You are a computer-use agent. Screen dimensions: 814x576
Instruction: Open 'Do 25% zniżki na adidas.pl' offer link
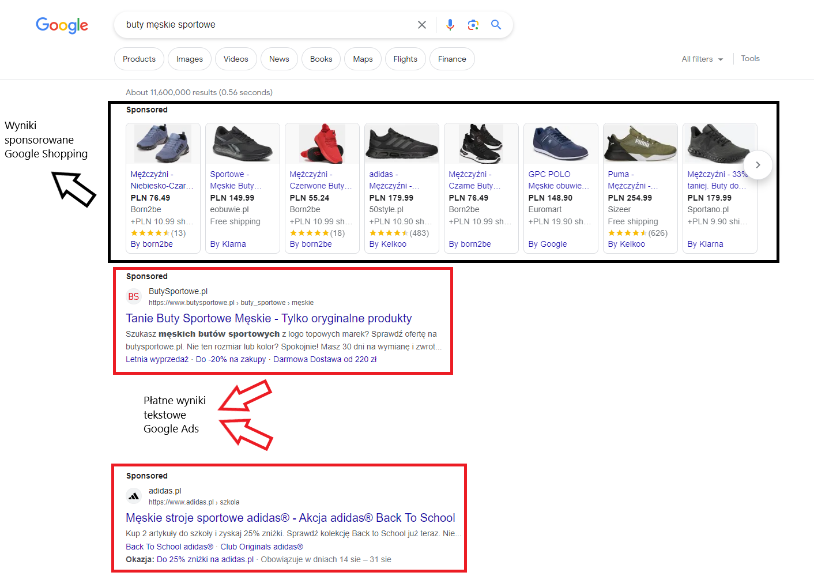coord(205,559)
